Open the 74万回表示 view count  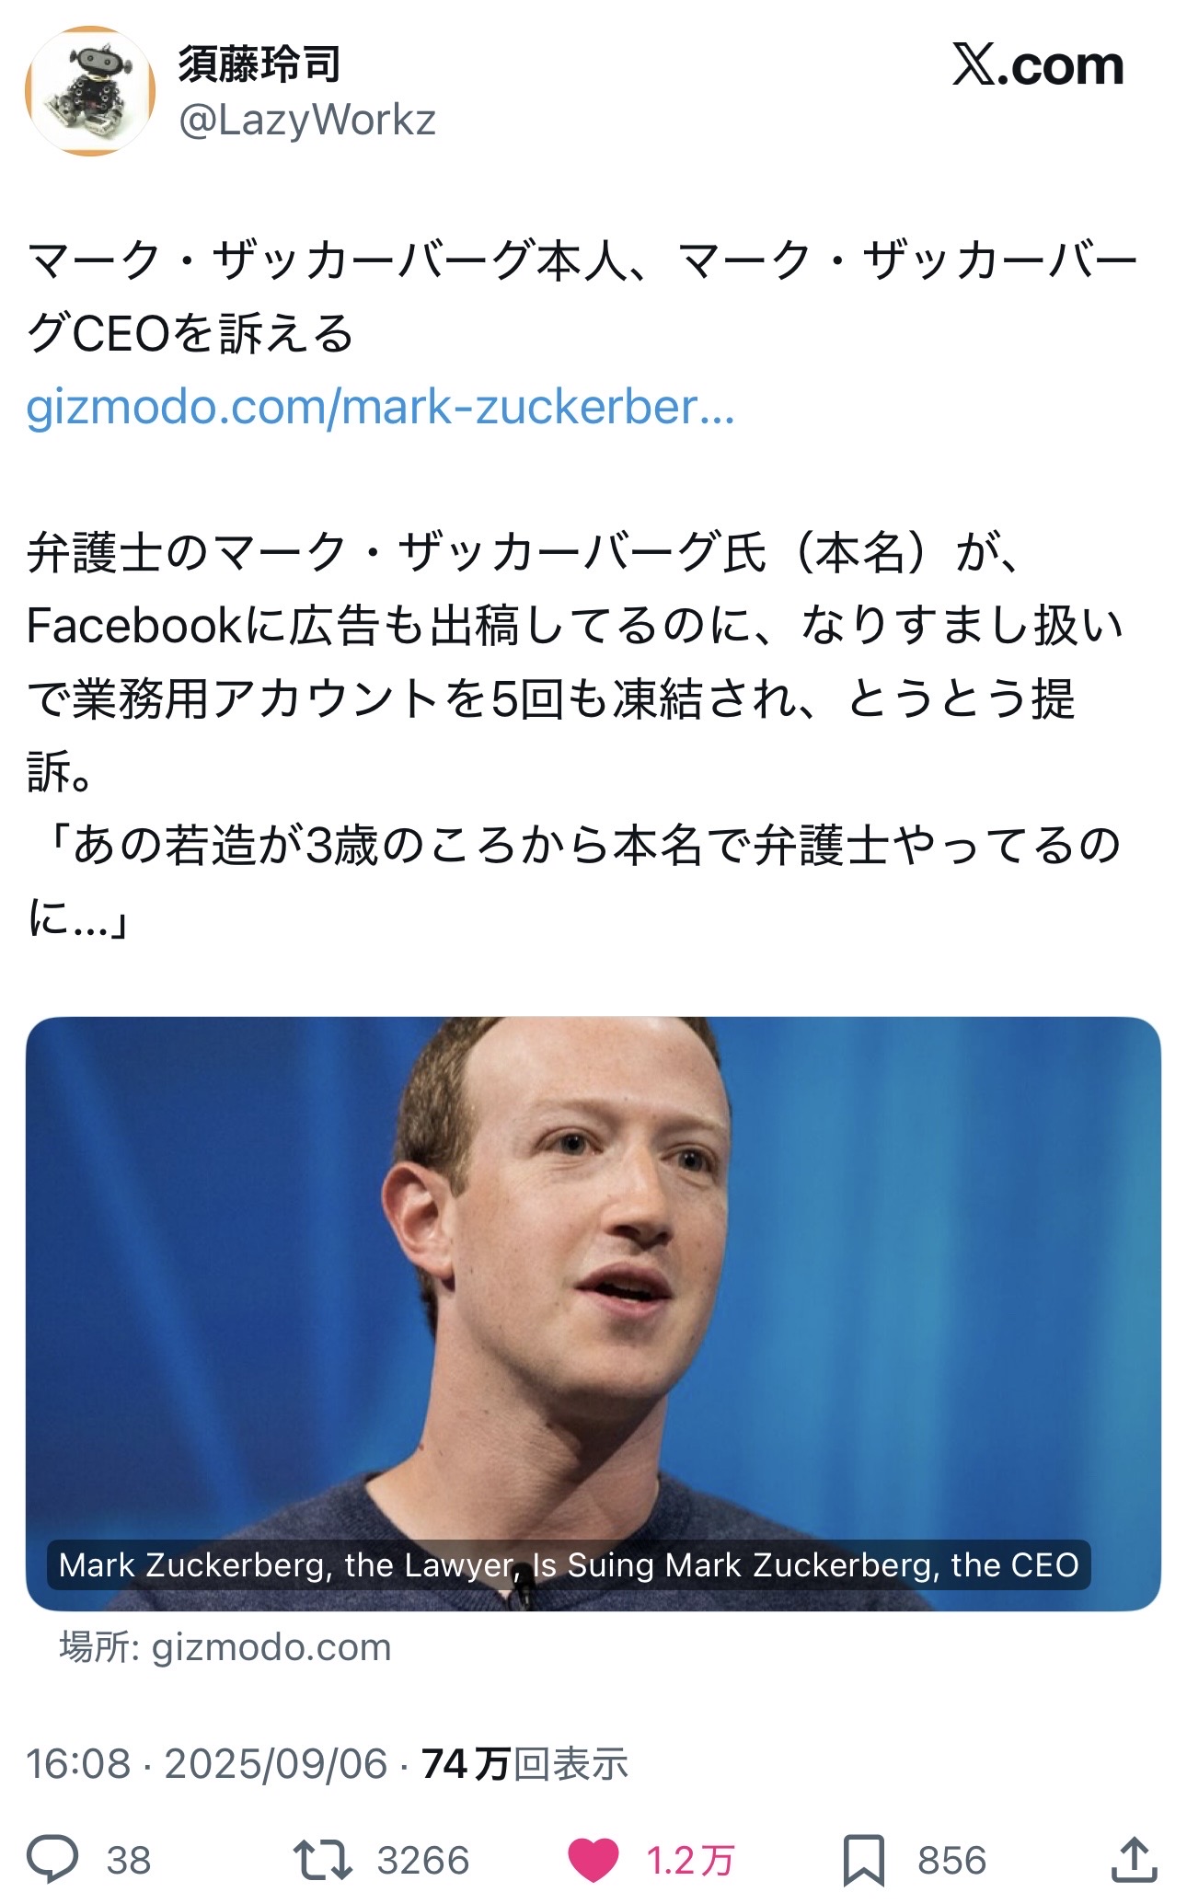[524, 1764]
